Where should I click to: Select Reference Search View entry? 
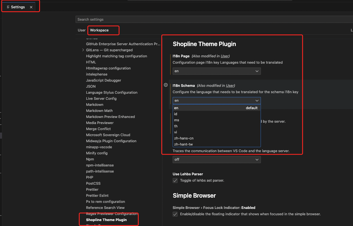pos(105,208)
